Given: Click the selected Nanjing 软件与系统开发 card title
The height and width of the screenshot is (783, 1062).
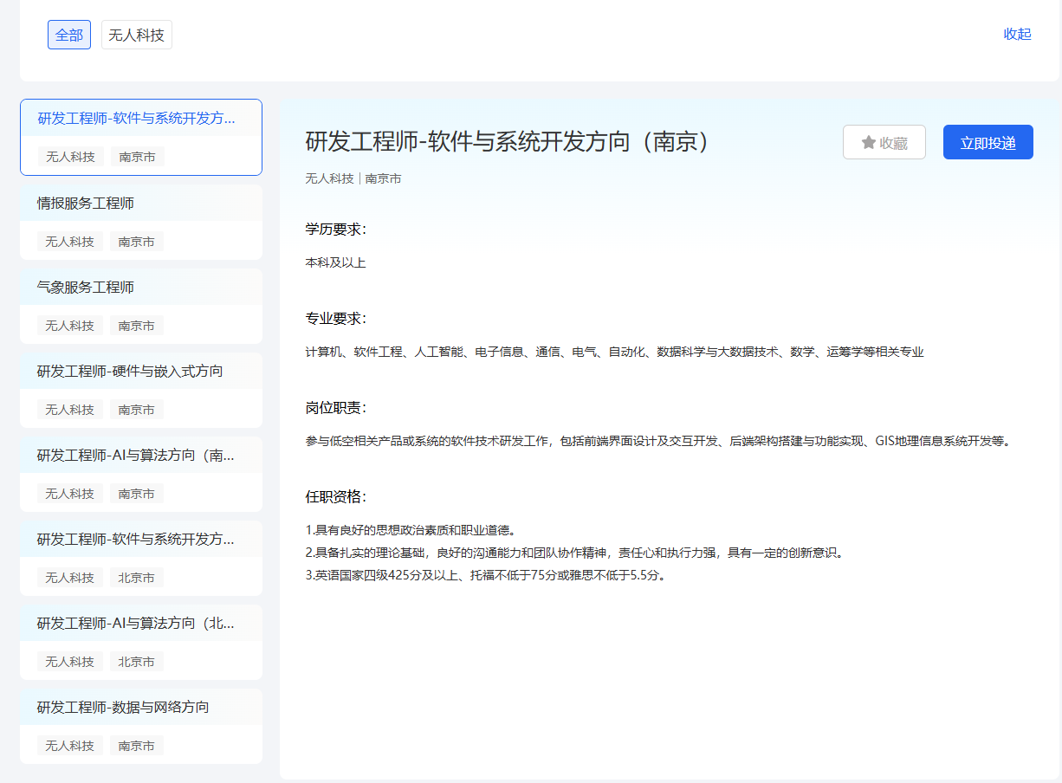Looking at the screenshot, I should coord(136,119).
